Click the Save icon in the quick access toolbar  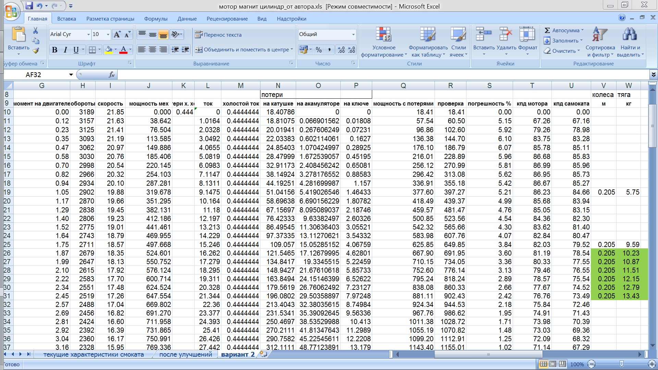click(29, 6)
